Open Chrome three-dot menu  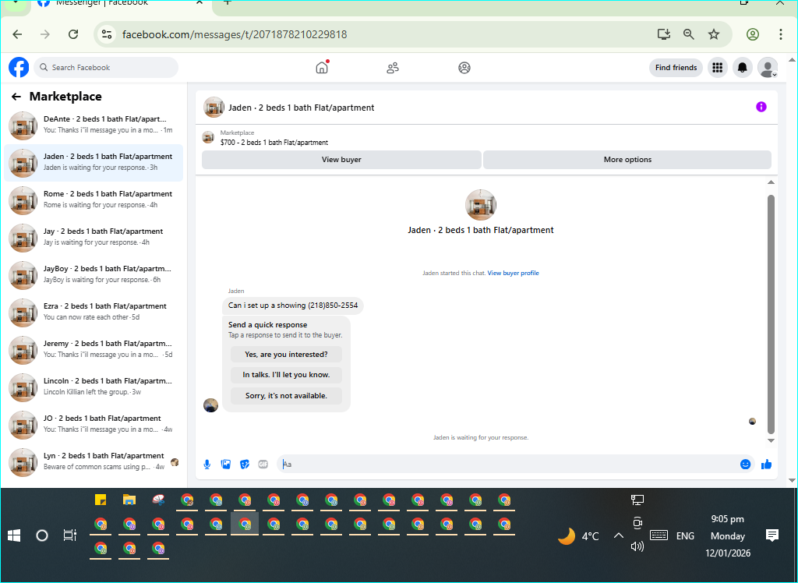click(x=781, y=34)
